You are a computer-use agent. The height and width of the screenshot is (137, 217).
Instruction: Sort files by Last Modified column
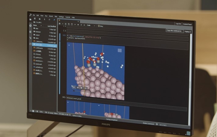[x=52, y=26]
